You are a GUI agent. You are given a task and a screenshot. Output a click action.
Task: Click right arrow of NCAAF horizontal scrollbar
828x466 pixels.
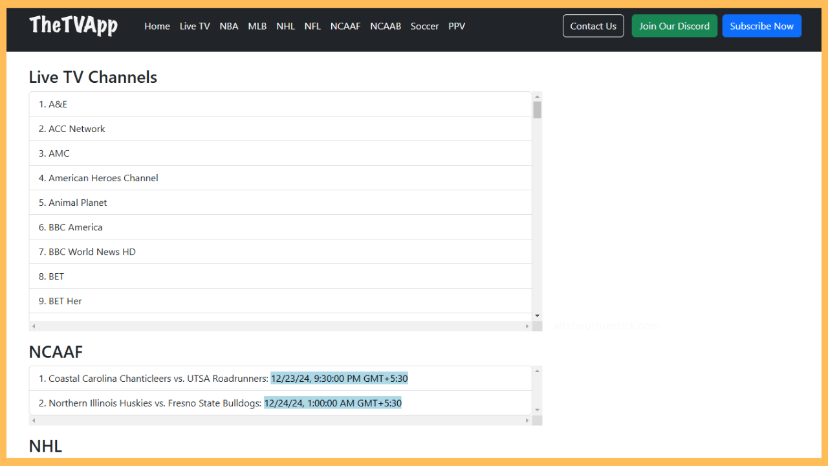point(527,421)
